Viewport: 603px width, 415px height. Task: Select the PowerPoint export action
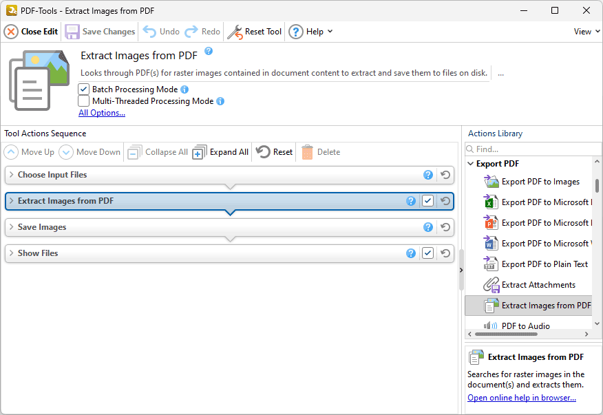tap(537, 223)
